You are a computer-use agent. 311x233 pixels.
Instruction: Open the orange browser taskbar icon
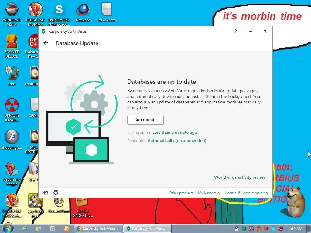point(67,228)
